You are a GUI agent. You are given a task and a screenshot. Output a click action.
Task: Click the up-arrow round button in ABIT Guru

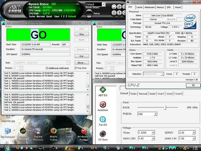119,13
